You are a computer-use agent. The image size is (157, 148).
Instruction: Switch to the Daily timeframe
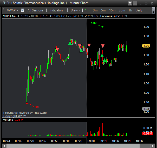pos(139,10)
